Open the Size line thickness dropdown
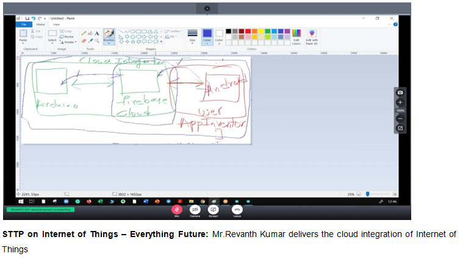This screenshot has height=259, width=460. pos(192,35)
